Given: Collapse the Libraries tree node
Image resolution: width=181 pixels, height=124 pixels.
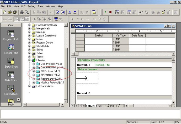Looking at the screenshot, I should coord(29,60).
